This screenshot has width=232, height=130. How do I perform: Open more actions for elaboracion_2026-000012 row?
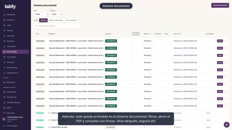225,77
